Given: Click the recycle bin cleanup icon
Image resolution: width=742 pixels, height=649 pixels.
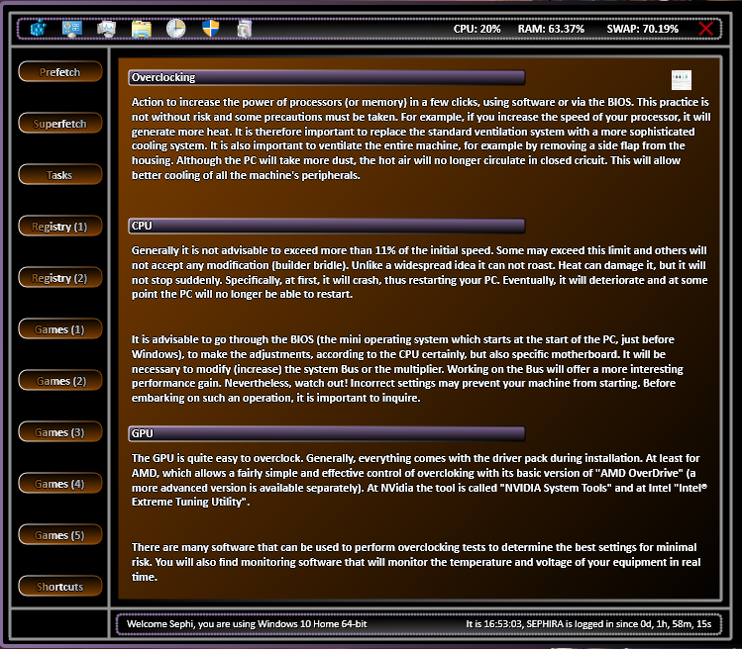Looking at the screenshot, I should pyautogui.click(x=244, y=29).
